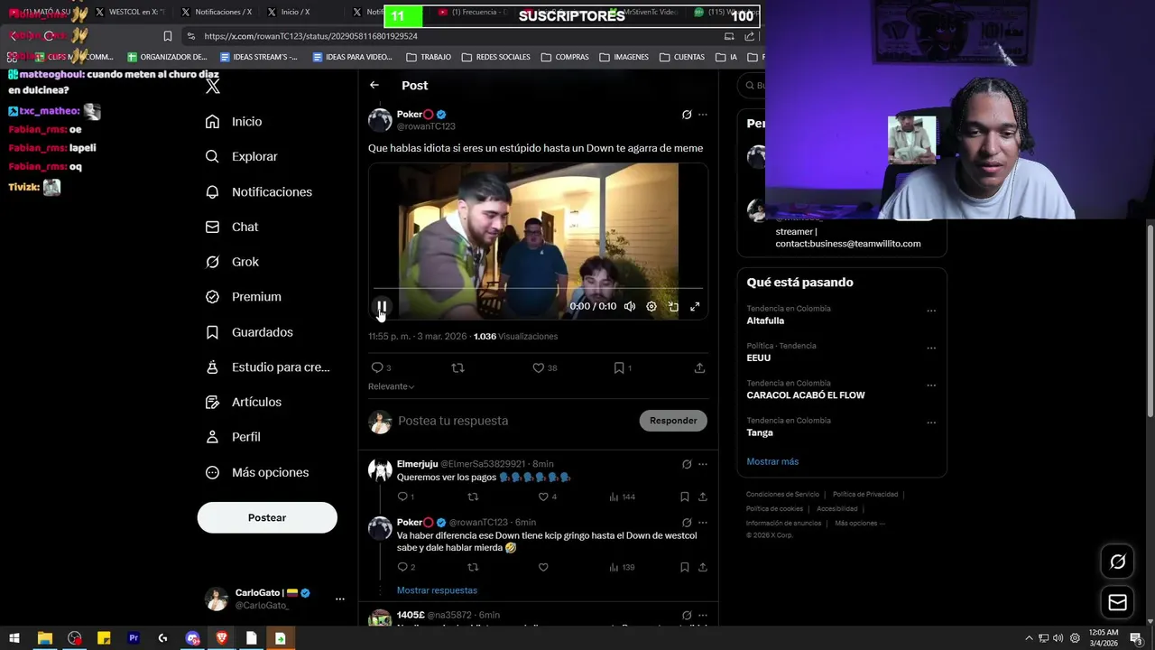Switch to the Inicio / X tab
The image size is (1155, 650).
click(295, 12)
